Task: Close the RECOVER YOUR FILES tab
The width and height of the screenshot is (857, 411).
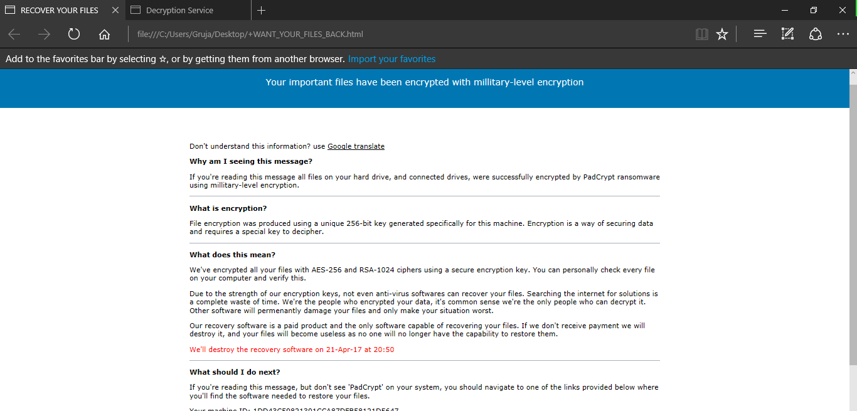Action: click(115, 10)
